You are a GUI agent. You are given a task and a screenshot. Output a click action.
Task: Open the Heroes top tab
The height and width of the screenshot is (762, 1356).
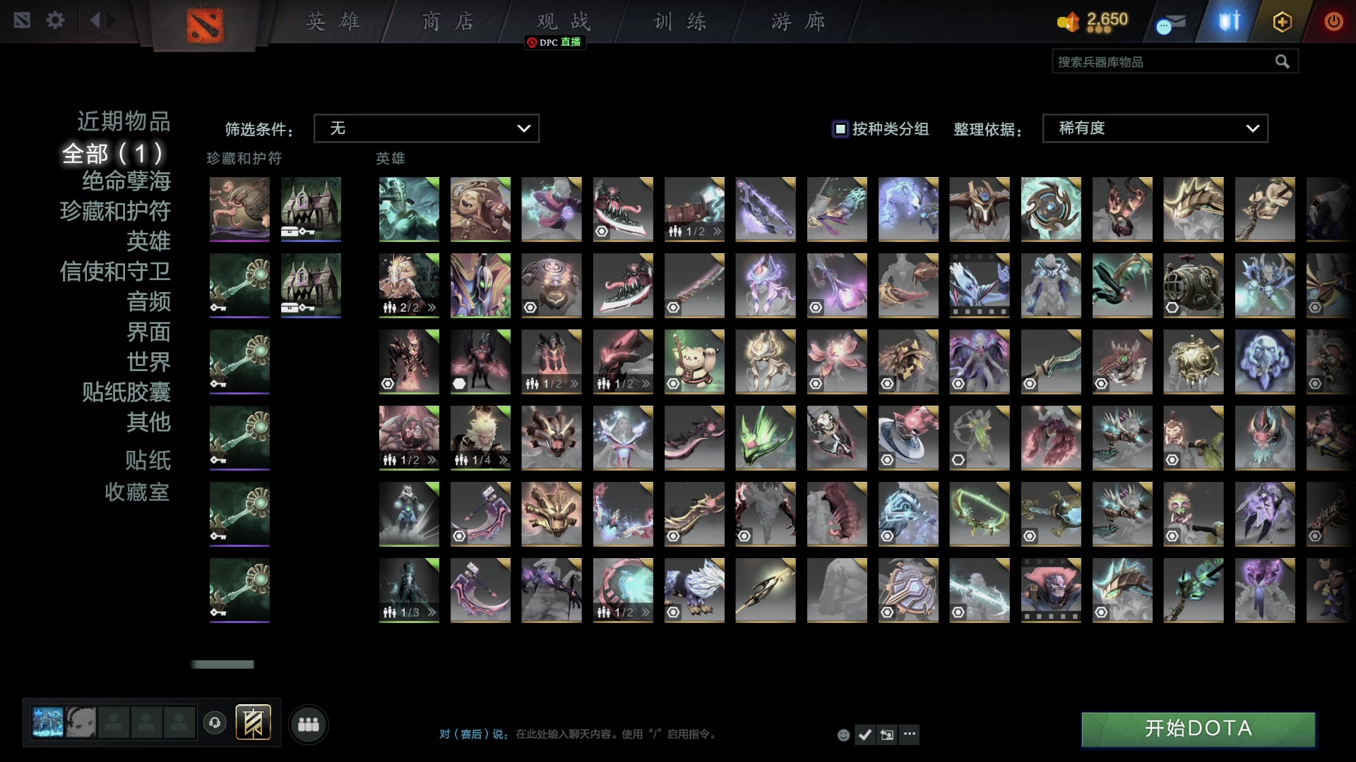point(333,22)
